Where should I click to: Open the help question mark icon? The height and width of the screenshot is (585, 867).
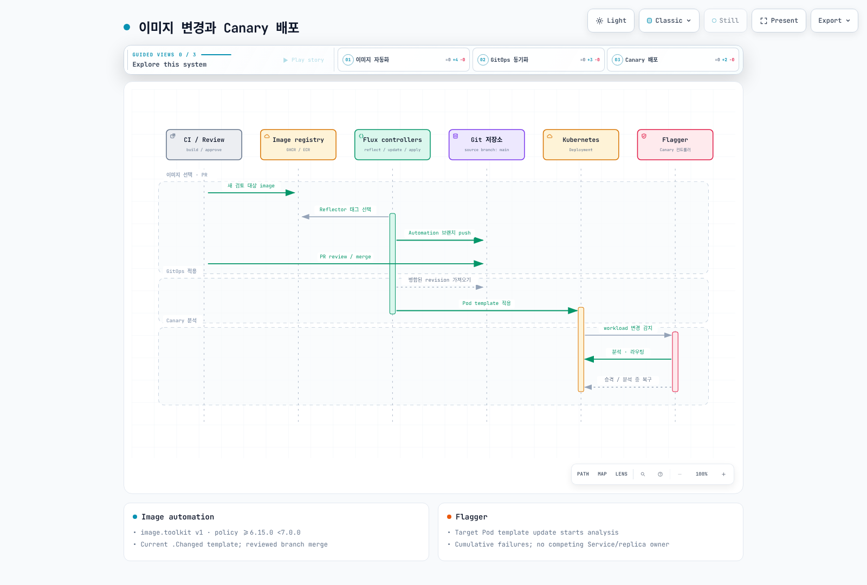coord(660,474)
